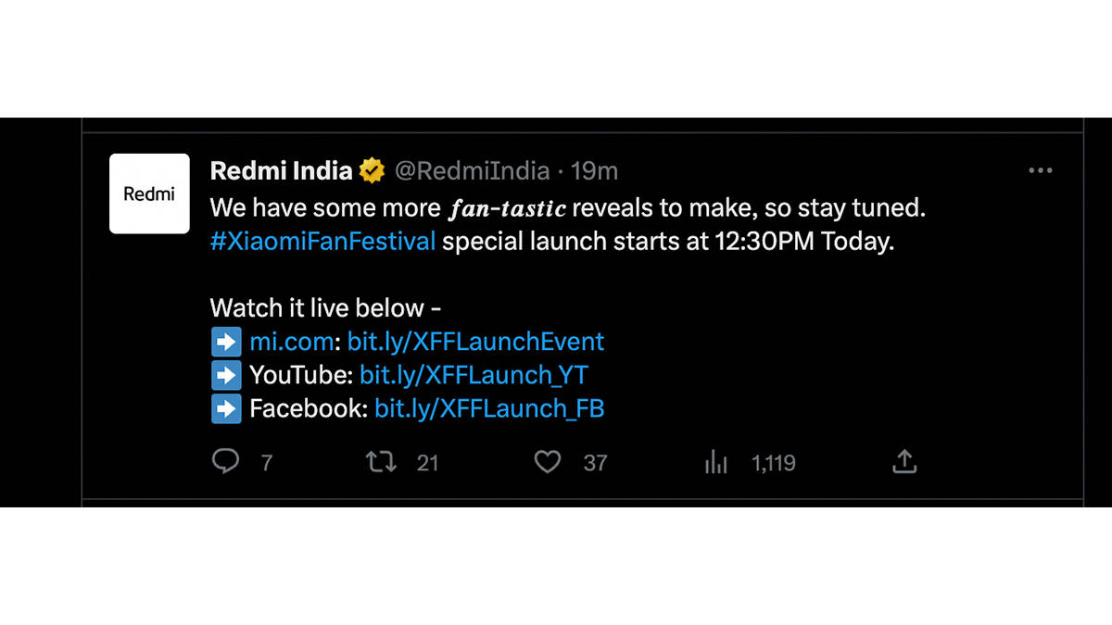Open the bit.ly/XFFLaunch_FB Facebook link
Viewport: 1112px width, 625px height.
point(489,408)
